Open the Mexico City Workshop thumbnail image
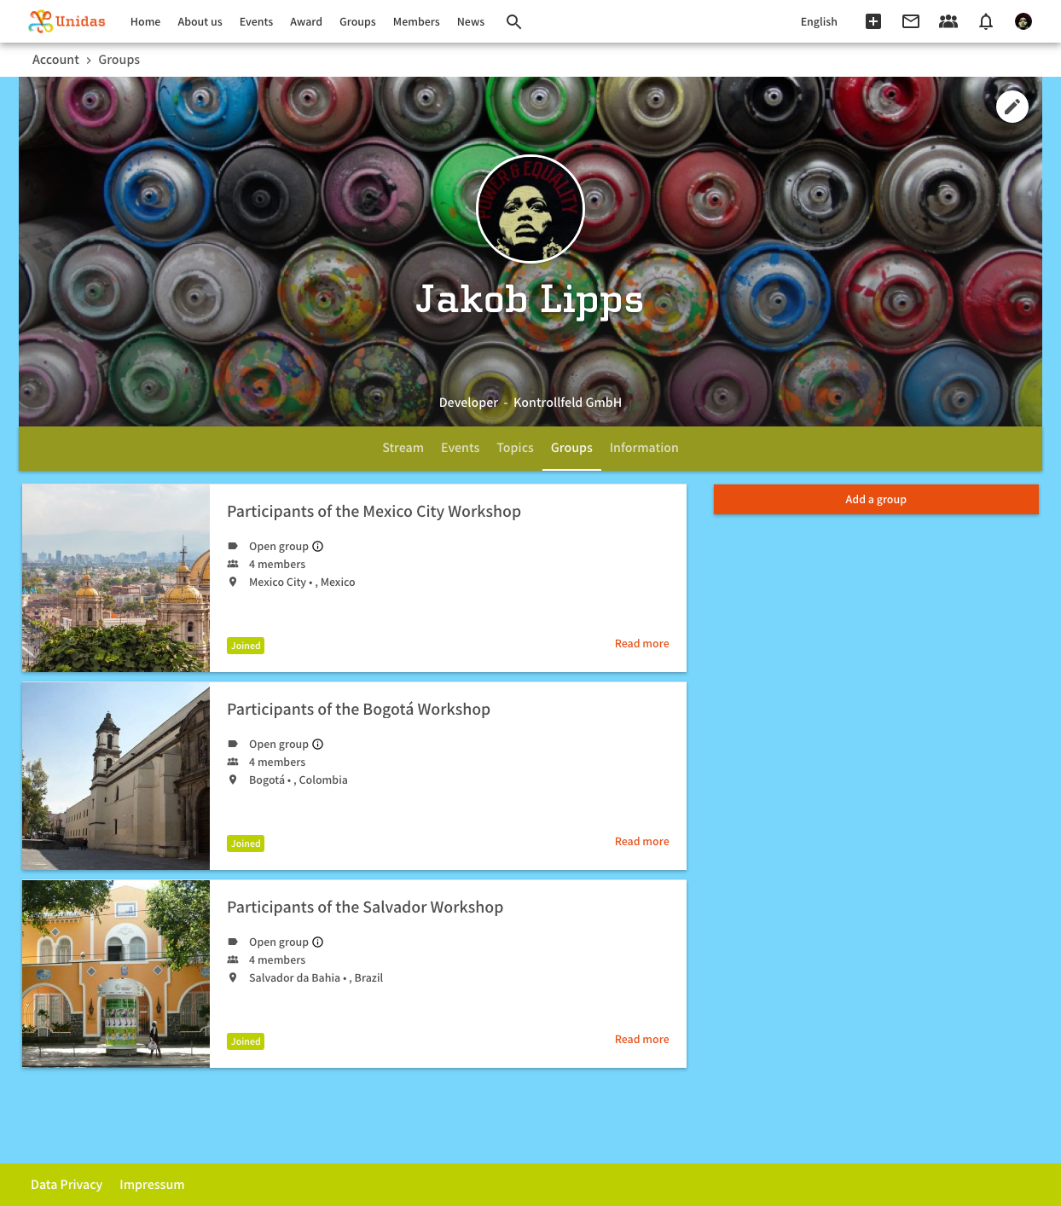 [116, 578]
